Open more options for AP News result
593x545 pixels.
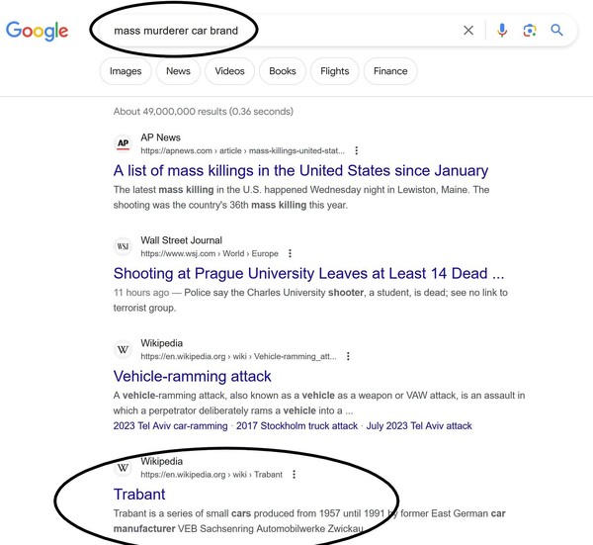coord(356,151)
